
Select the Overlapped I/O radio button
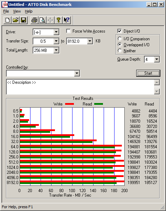tap(120, 45)
